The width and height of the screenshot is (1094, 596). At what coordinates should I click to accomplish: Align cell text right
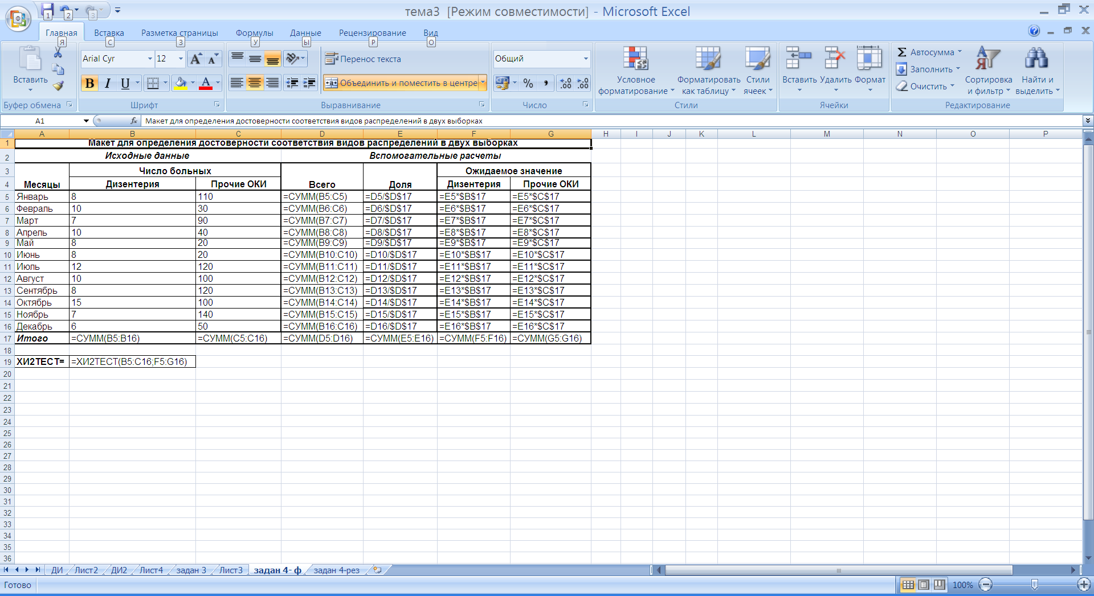[x=272, y=83]
